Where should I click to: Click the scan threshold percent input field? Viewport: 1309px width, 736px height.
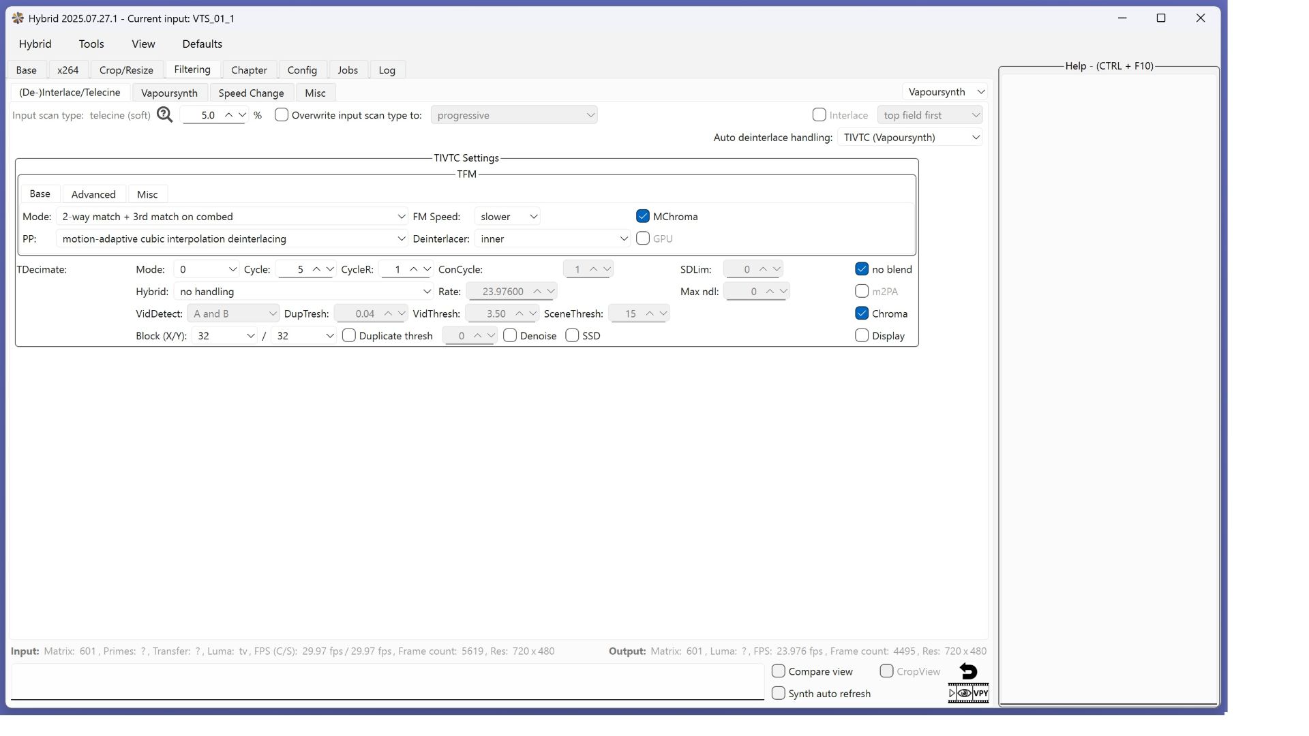207,116
